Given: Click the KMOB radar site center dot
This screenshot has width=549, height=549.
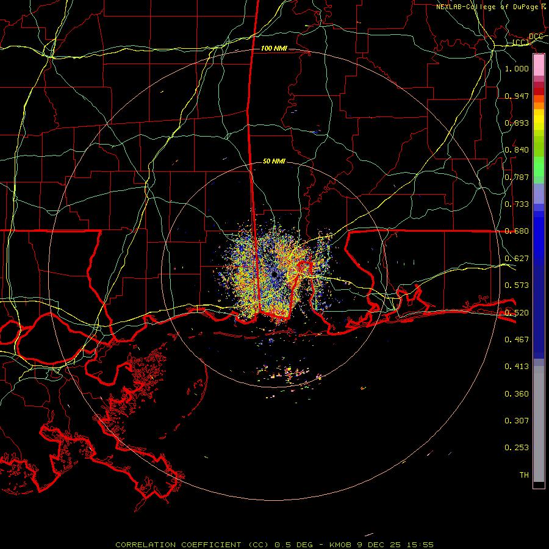Looking at the screenshot, I should click(x=274, y=275).
